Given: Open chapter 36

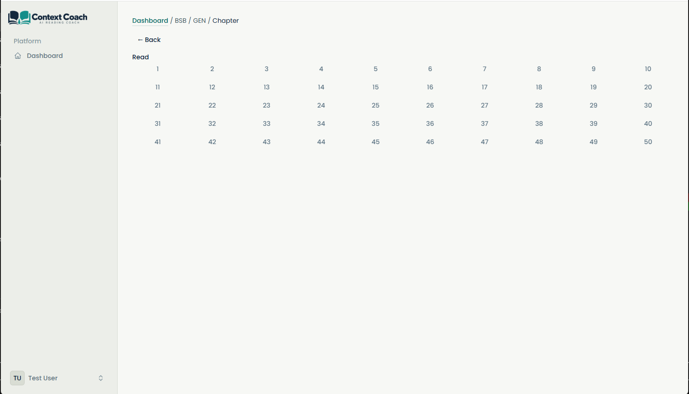Looking at the screenshot, I should point(430,124).
